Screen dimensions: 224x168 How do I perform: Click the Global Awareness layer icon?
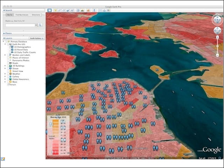tap(10, 79)
